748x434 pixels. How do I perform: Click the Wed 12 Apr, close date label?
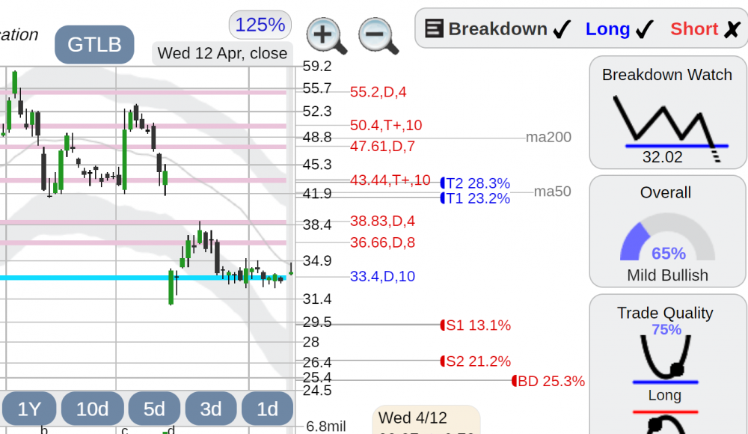click(x=222, y=53)
